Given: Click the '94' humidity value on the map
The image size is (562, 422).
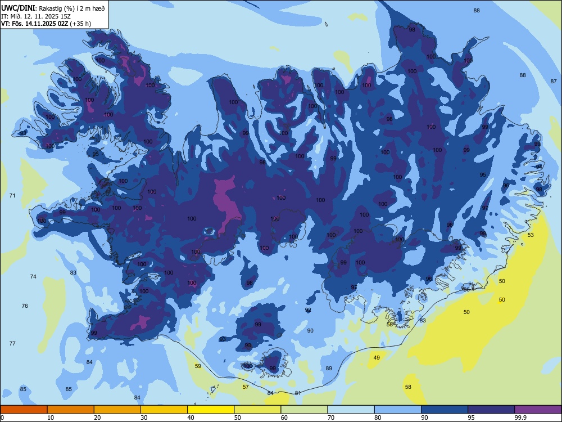Looking at the screenshot, I should click(539, 167).
